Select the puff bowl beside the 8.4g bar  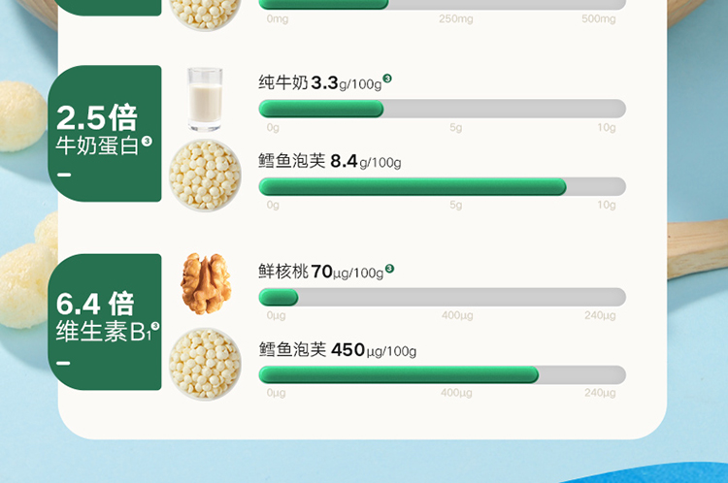point(205,176)
